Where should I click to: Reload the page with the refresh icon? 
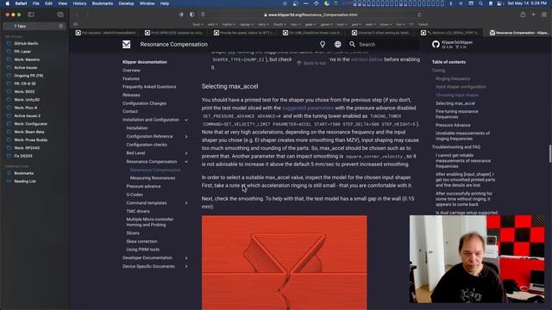[419, 15]
